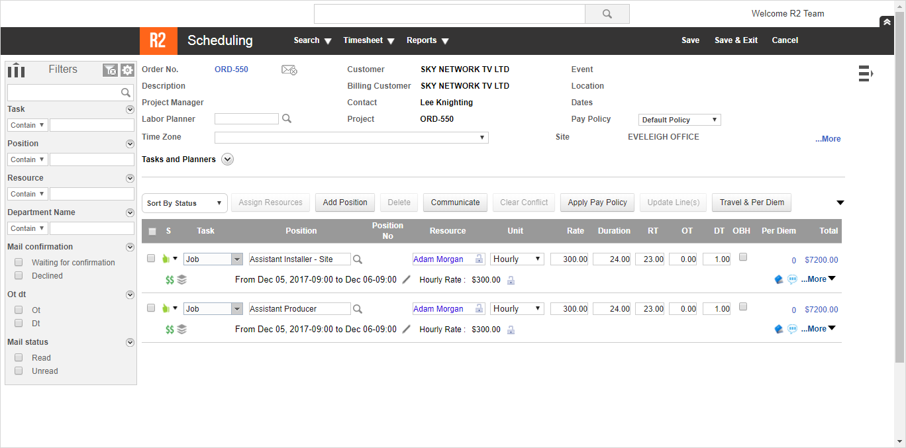Click the envelope icon next to Order No
Screen dimensions: 906x448
pyautogui.click(x=289, y=69)
